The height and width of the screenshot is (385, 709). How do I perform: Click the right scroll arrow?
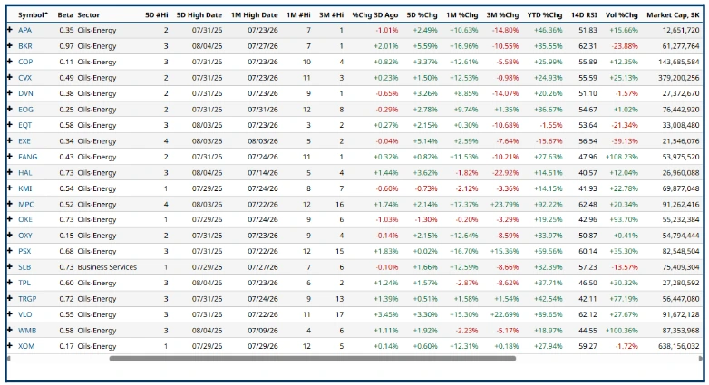pos(701,359)
